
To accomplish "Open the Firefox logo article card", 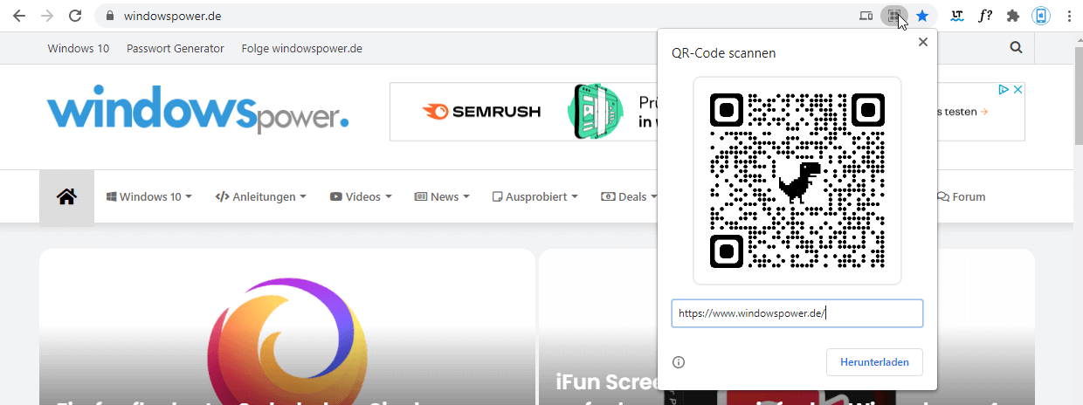I will pyautogui.click(x=287, y=326).
